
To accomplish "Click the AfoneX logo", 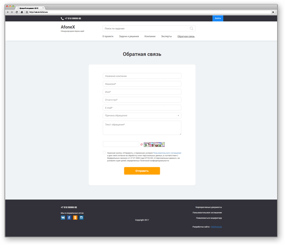I will pyautogui.click(x=68, y=27).
